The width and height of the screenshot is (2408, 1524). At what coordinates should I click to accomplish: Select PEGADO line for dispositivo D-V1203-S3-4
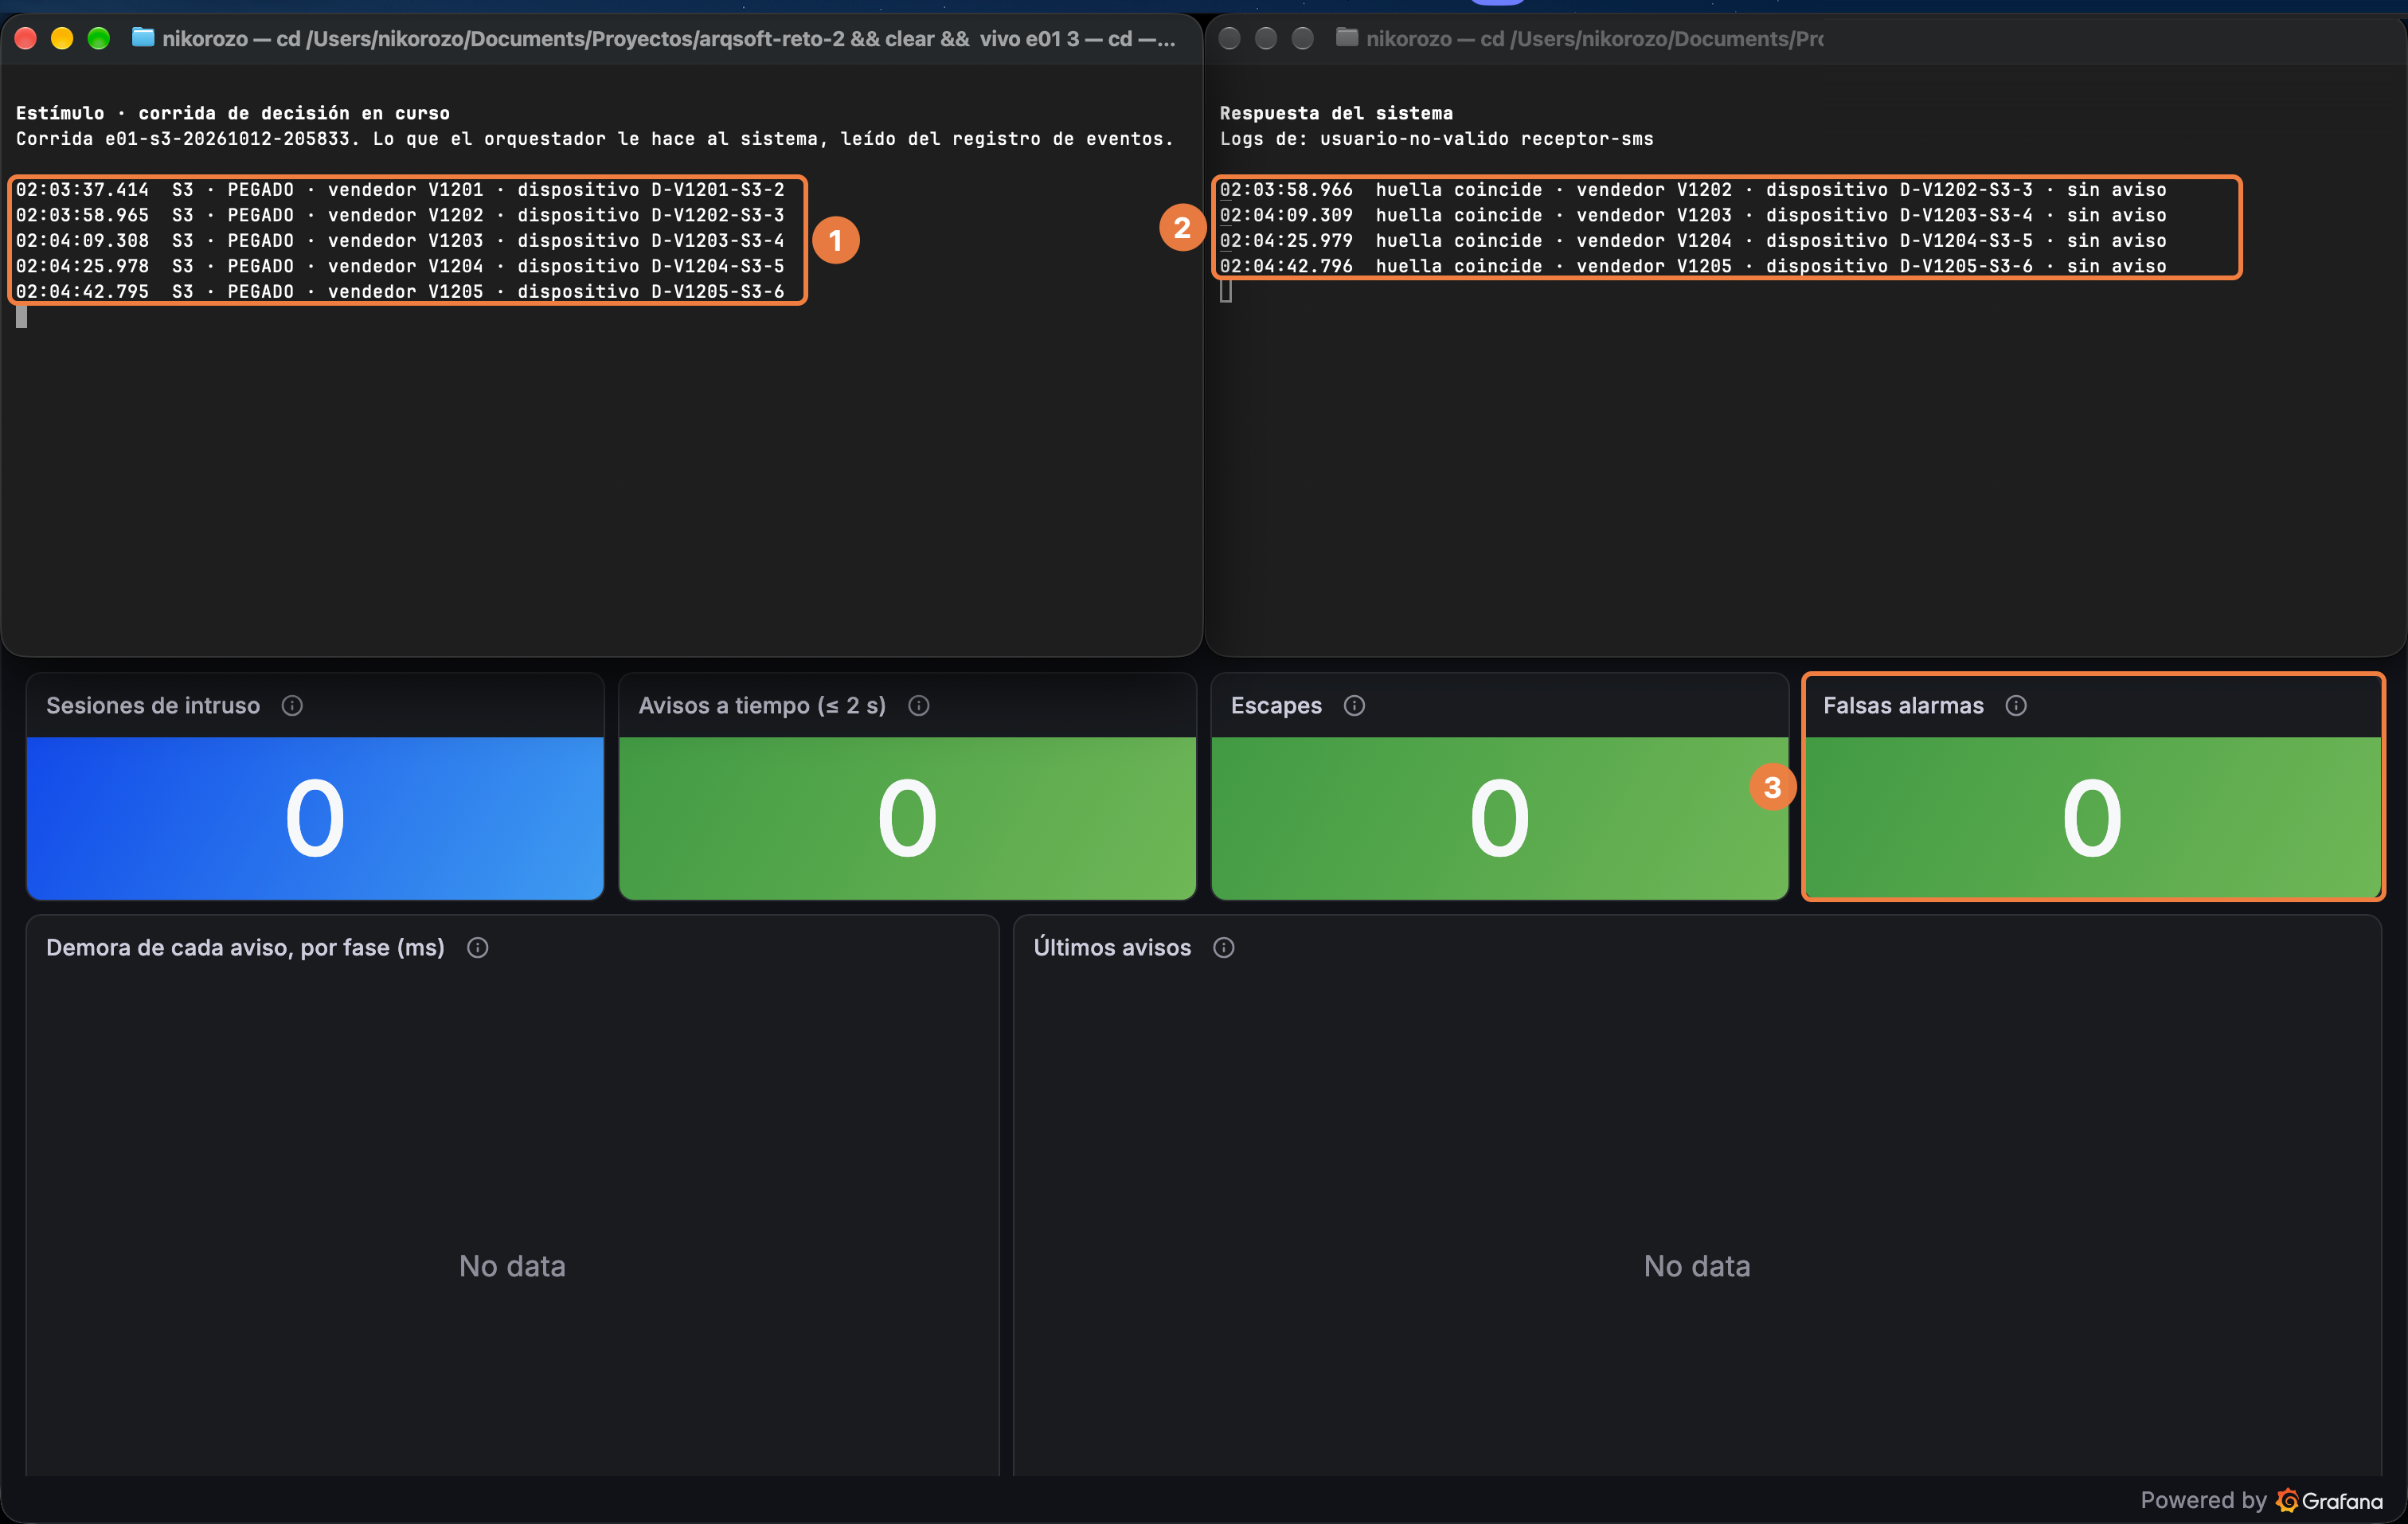[400, 241]
